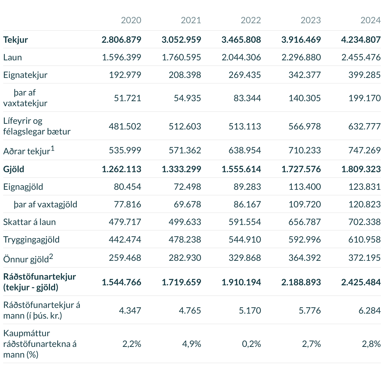Click the 2020 column header
This screenshot has height=367, width=384.
pyautogui.click(x=131, y=20)
